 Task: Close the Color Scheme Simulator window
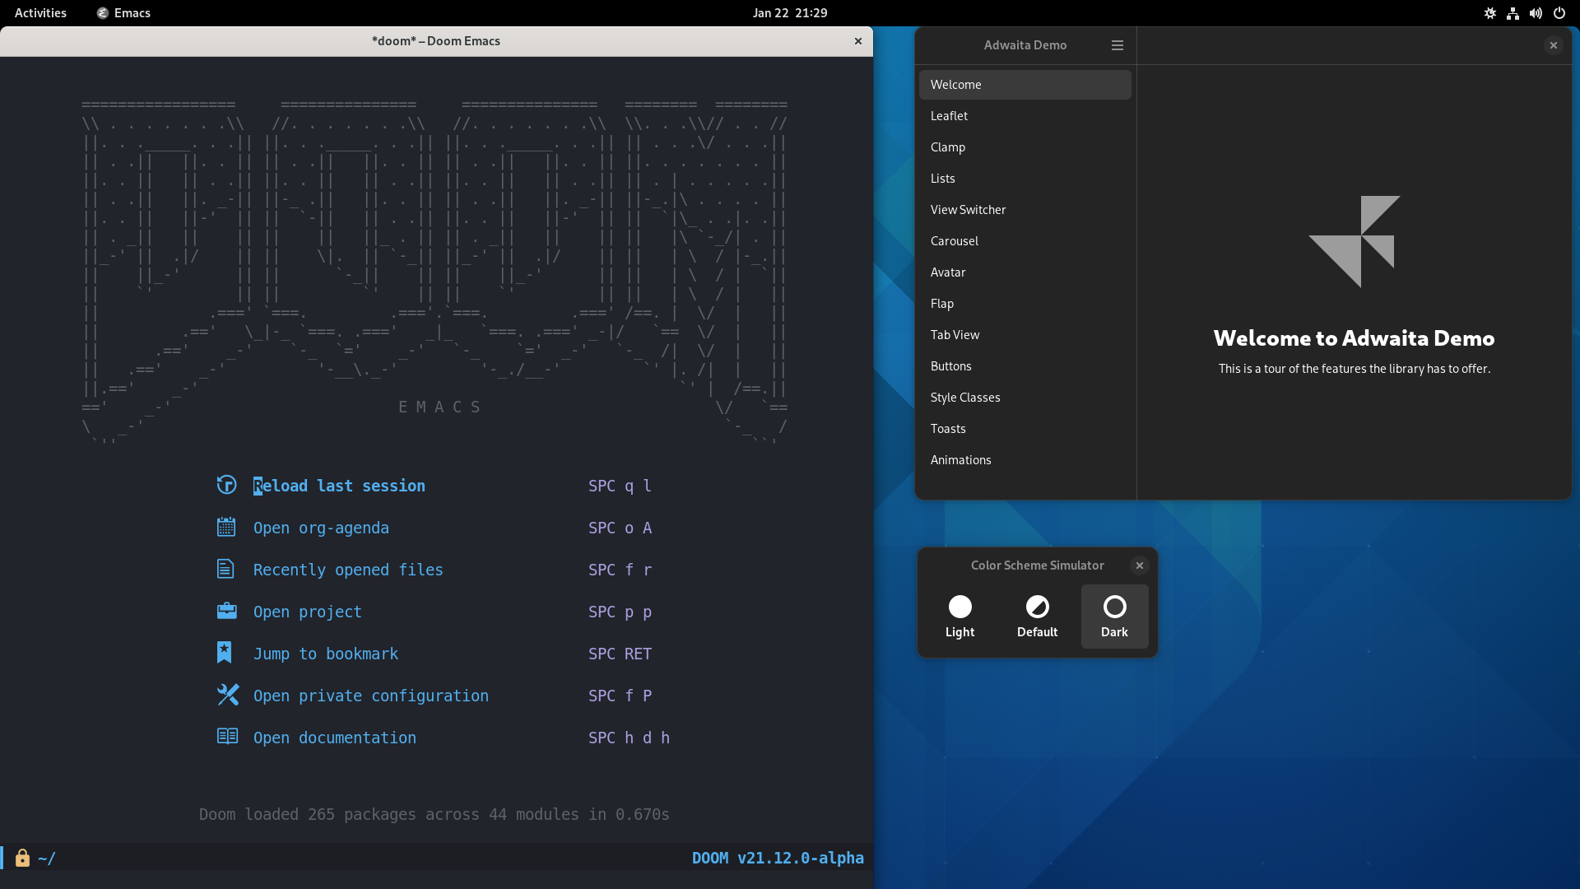click(1139, 566)
